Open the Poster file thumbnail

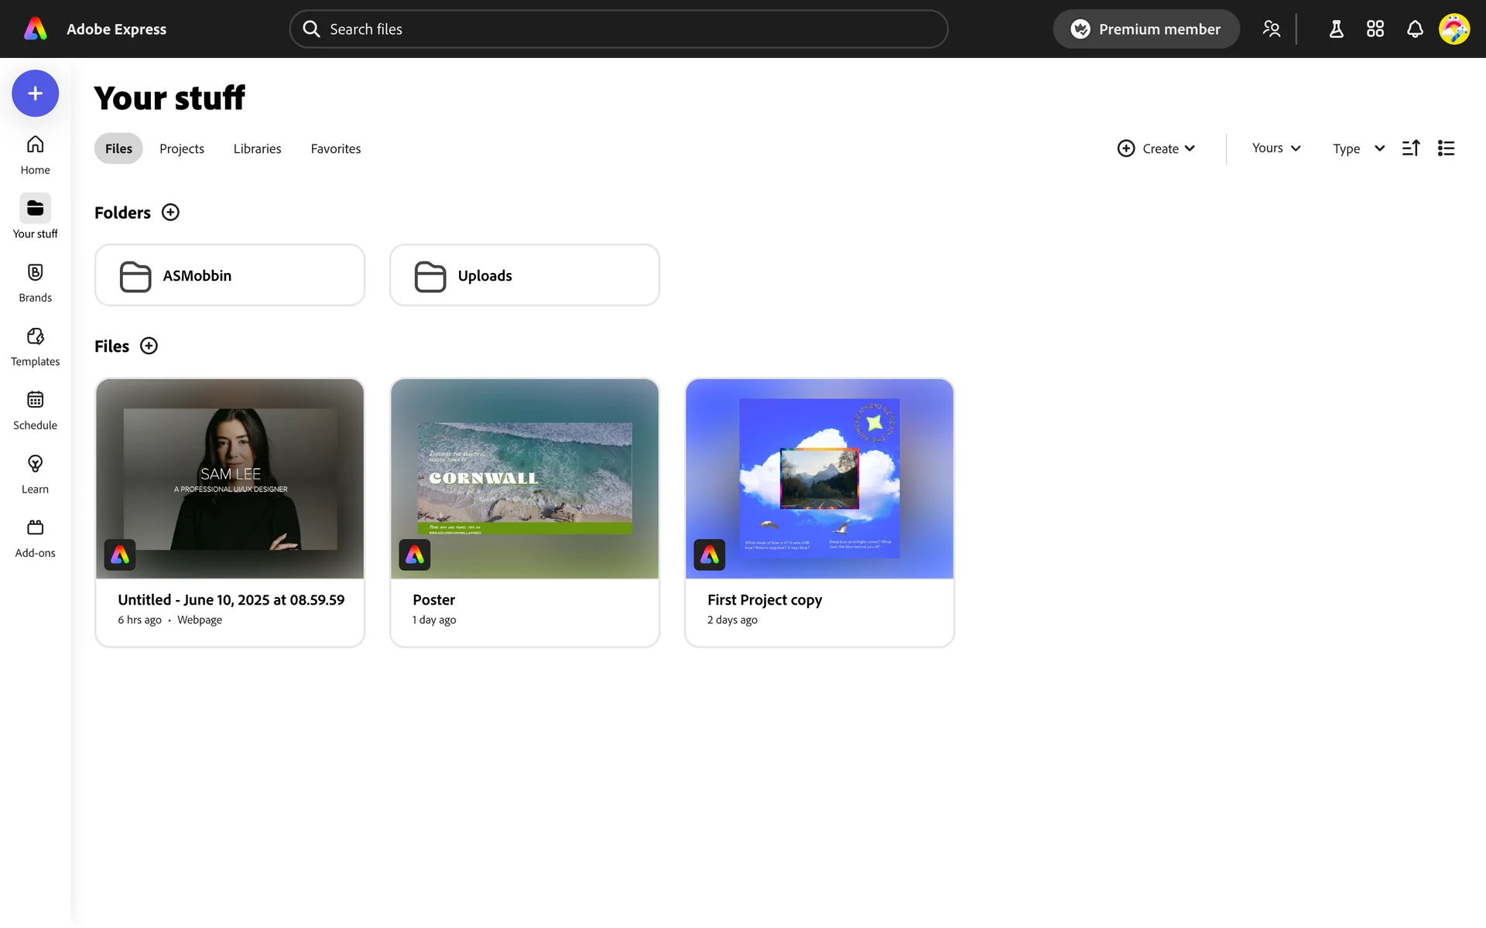coord(525,479)
